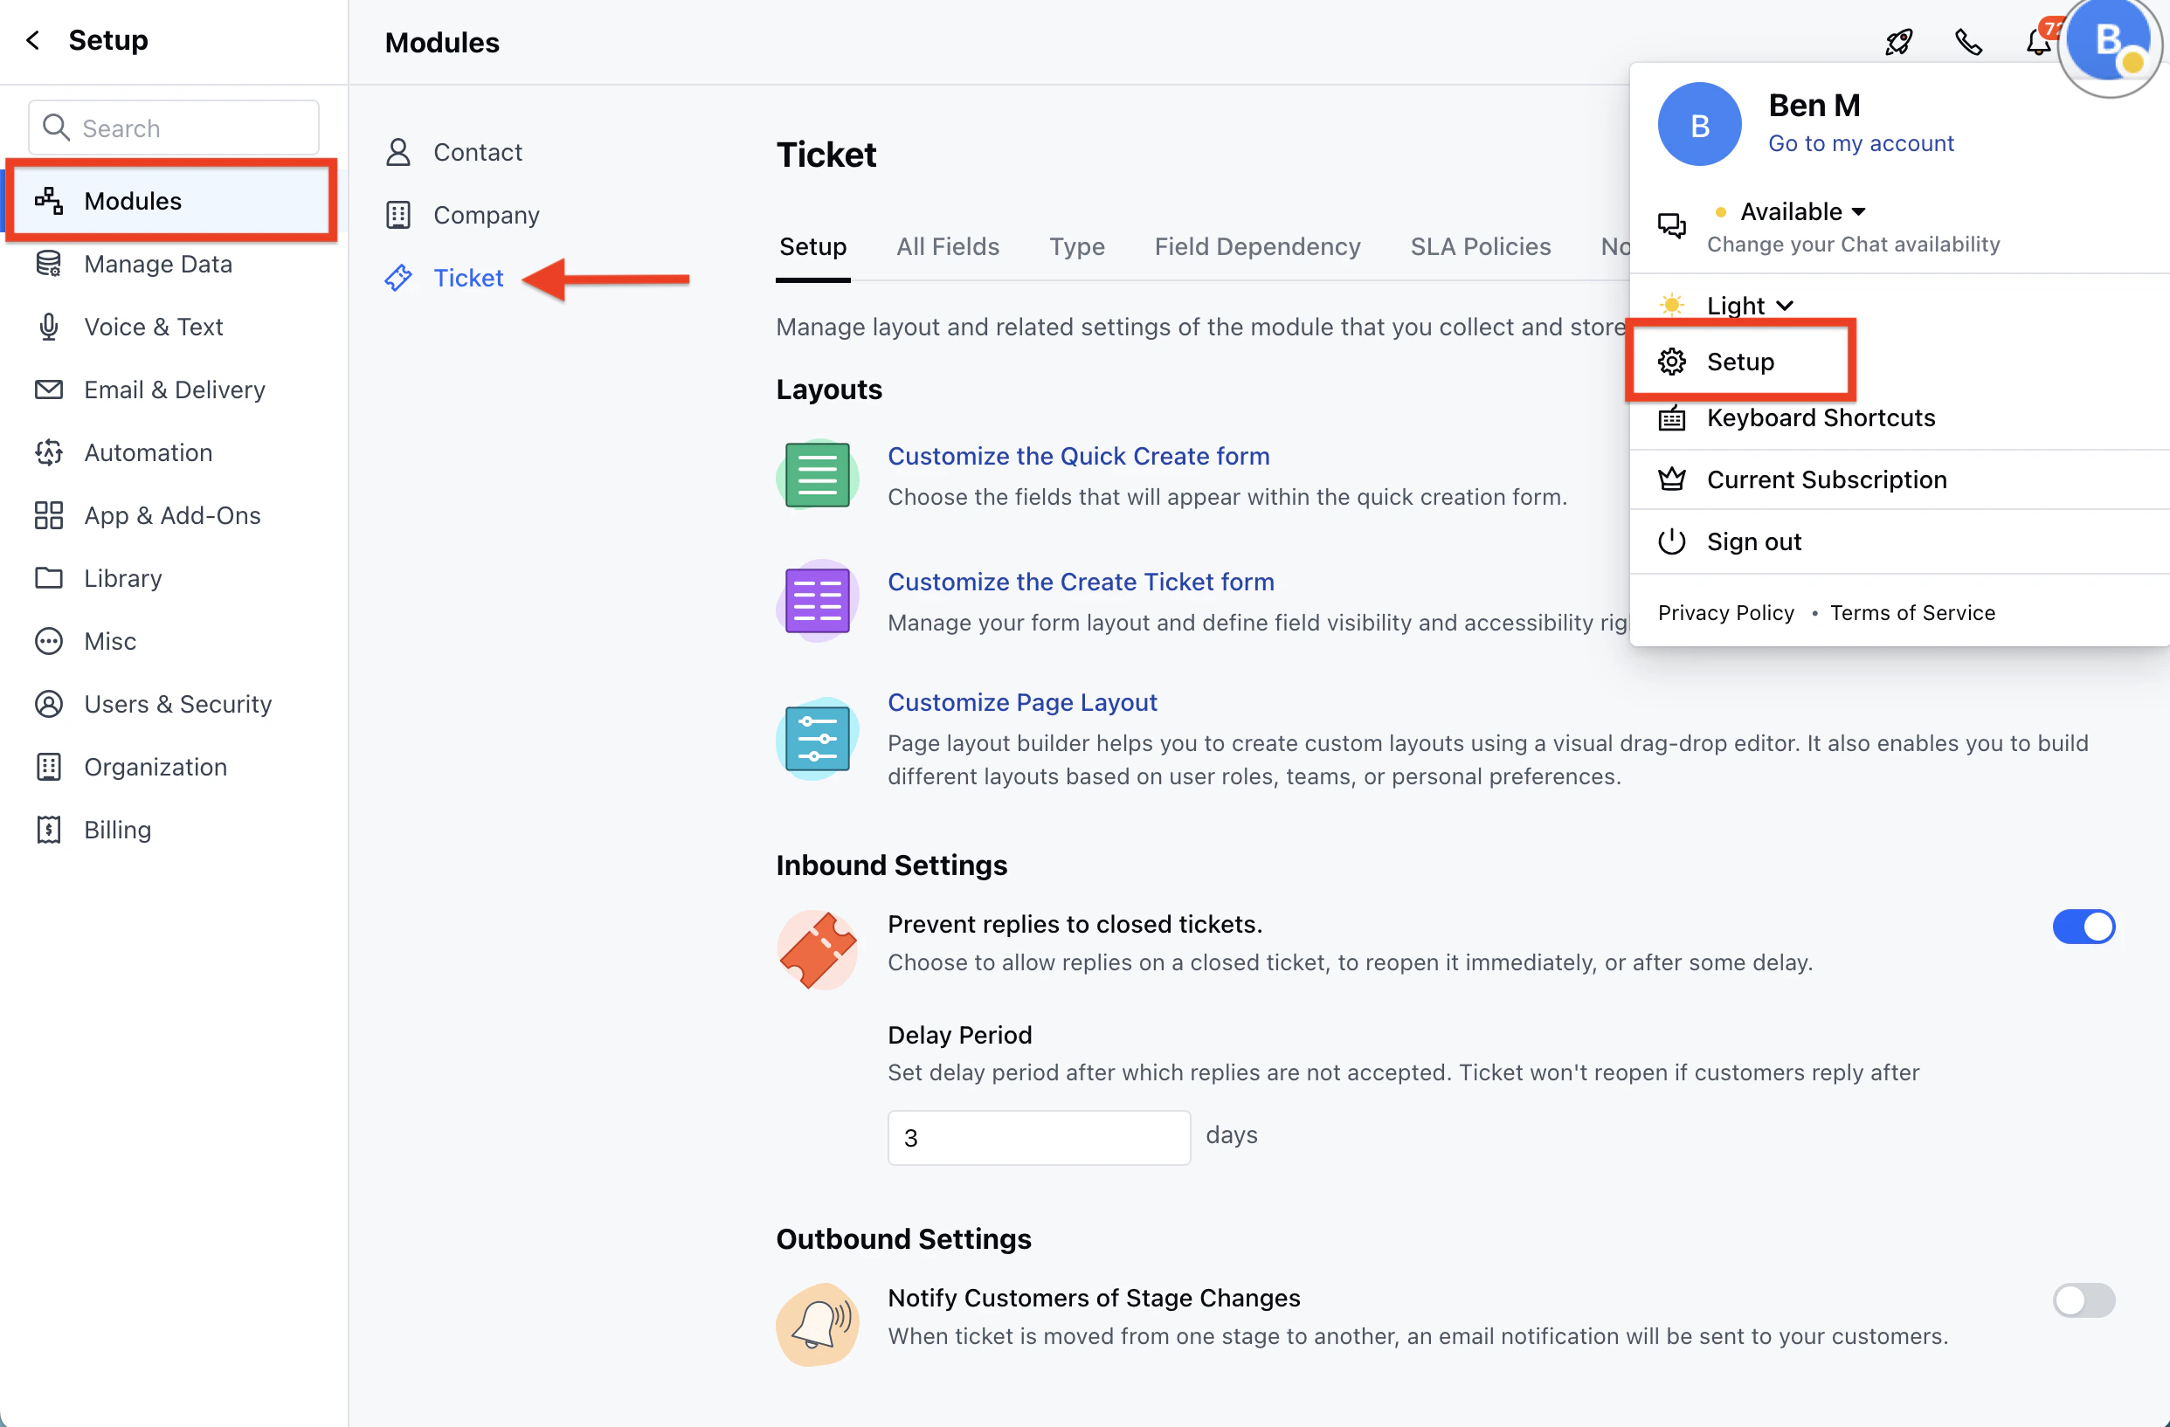Open the phone dialer icon
The image size is (2170, 1427).
click(x=1968, y=42)
